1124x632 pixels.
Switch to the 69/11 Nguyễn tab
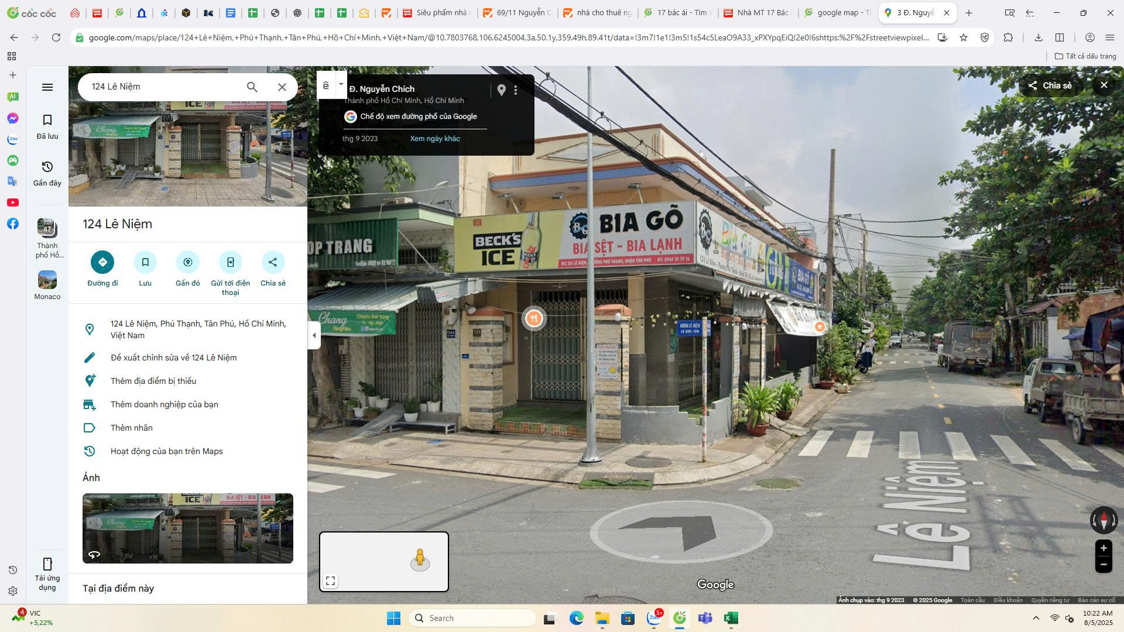tap(518, 13)
